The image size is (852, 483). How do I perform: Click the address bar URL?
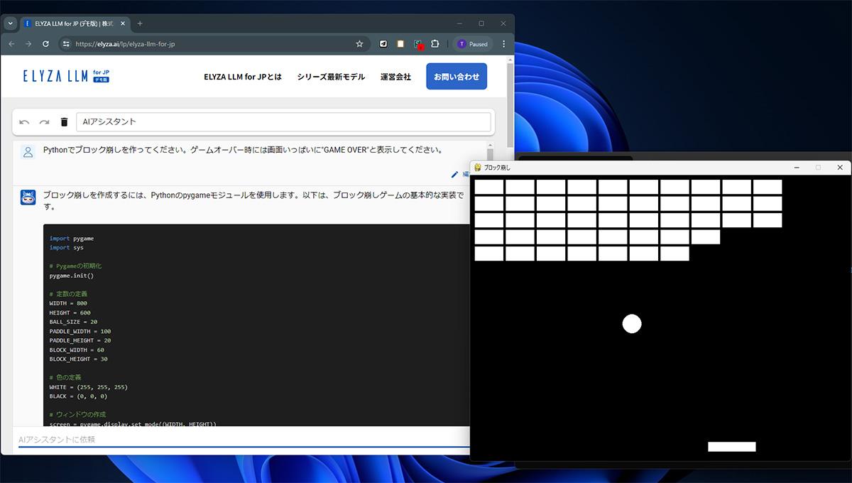tap(125, 44)
